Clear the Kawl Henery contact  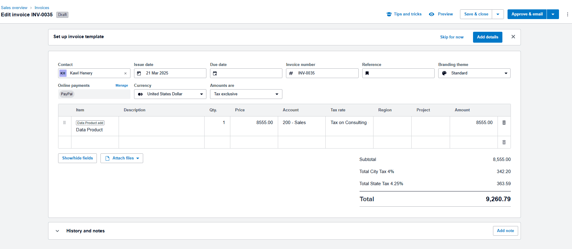coord(125,73)
